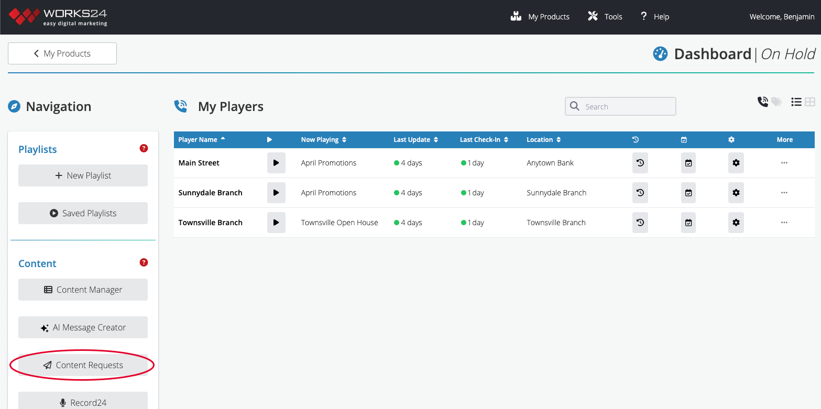The width and height of the screenshot is (821, 409).
Task: Toggle the tags view icon
Action: (776, 102)
